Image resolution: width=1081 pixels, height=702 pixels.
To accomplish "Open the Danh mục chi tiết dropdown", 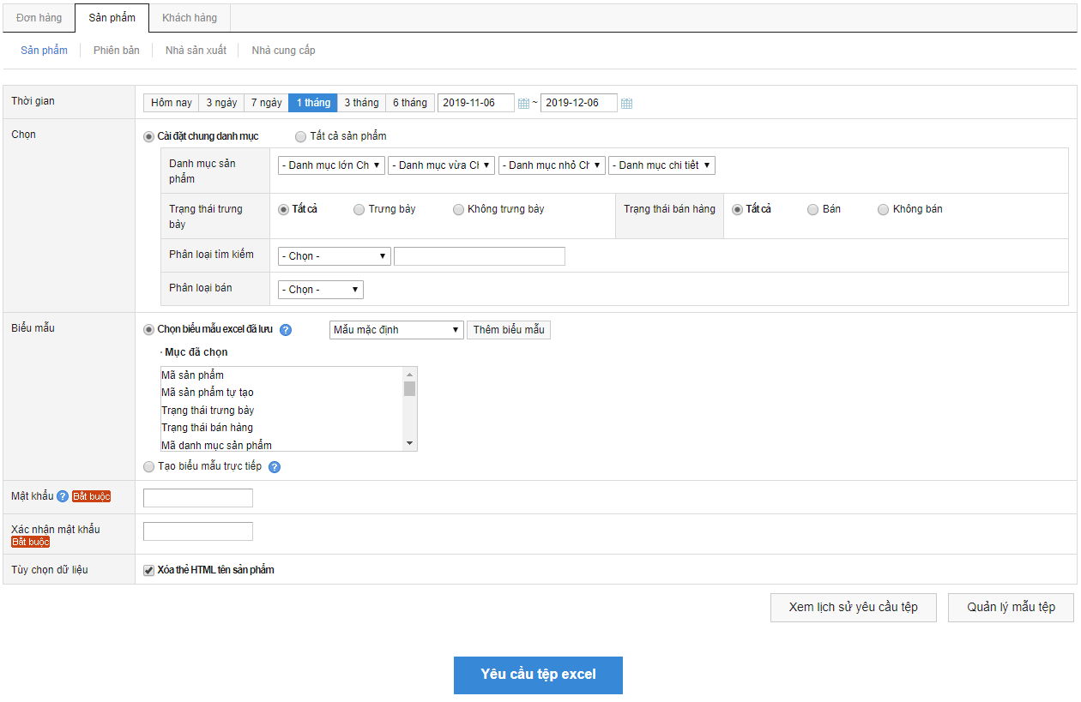I will (x=661, y=165).
